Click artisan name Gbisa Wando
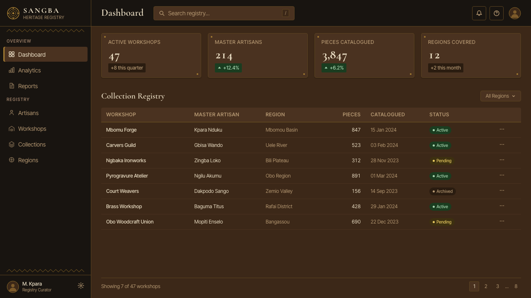 coord(208,145)
